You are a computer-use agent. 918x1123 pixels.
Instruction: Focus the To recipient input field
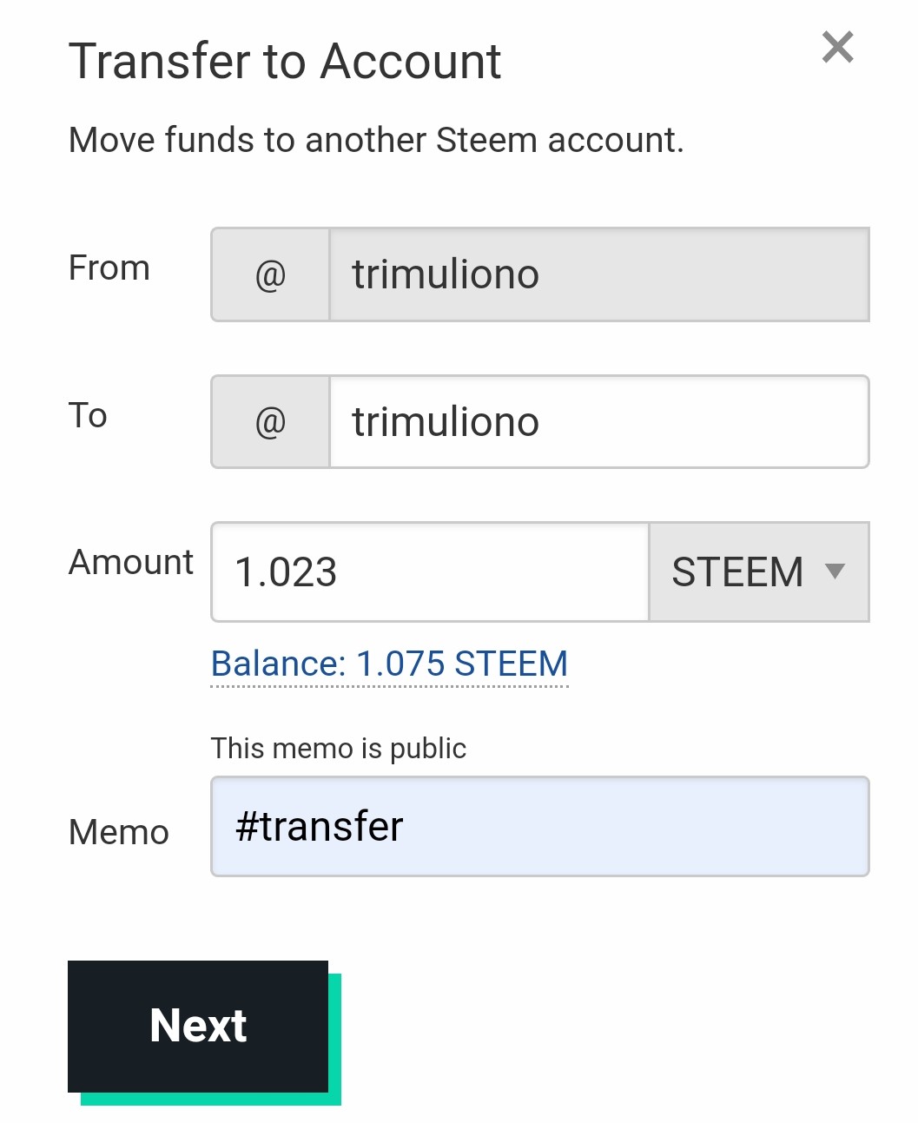tap(599, 422)
